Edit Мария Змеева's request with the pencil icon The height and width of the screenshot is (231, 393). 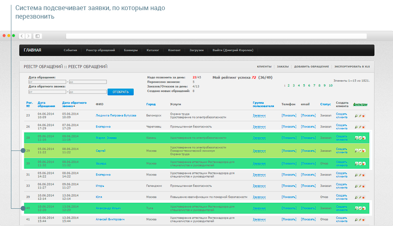(x=360, y=138)
